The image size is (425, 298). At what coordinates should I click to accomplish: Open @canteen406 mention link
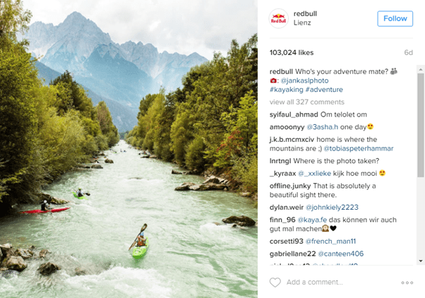tap(341, 254)
